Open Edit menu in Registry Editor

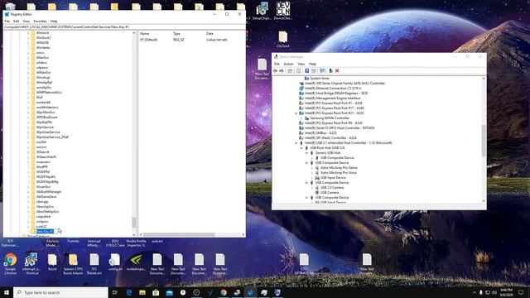(17, 21)
